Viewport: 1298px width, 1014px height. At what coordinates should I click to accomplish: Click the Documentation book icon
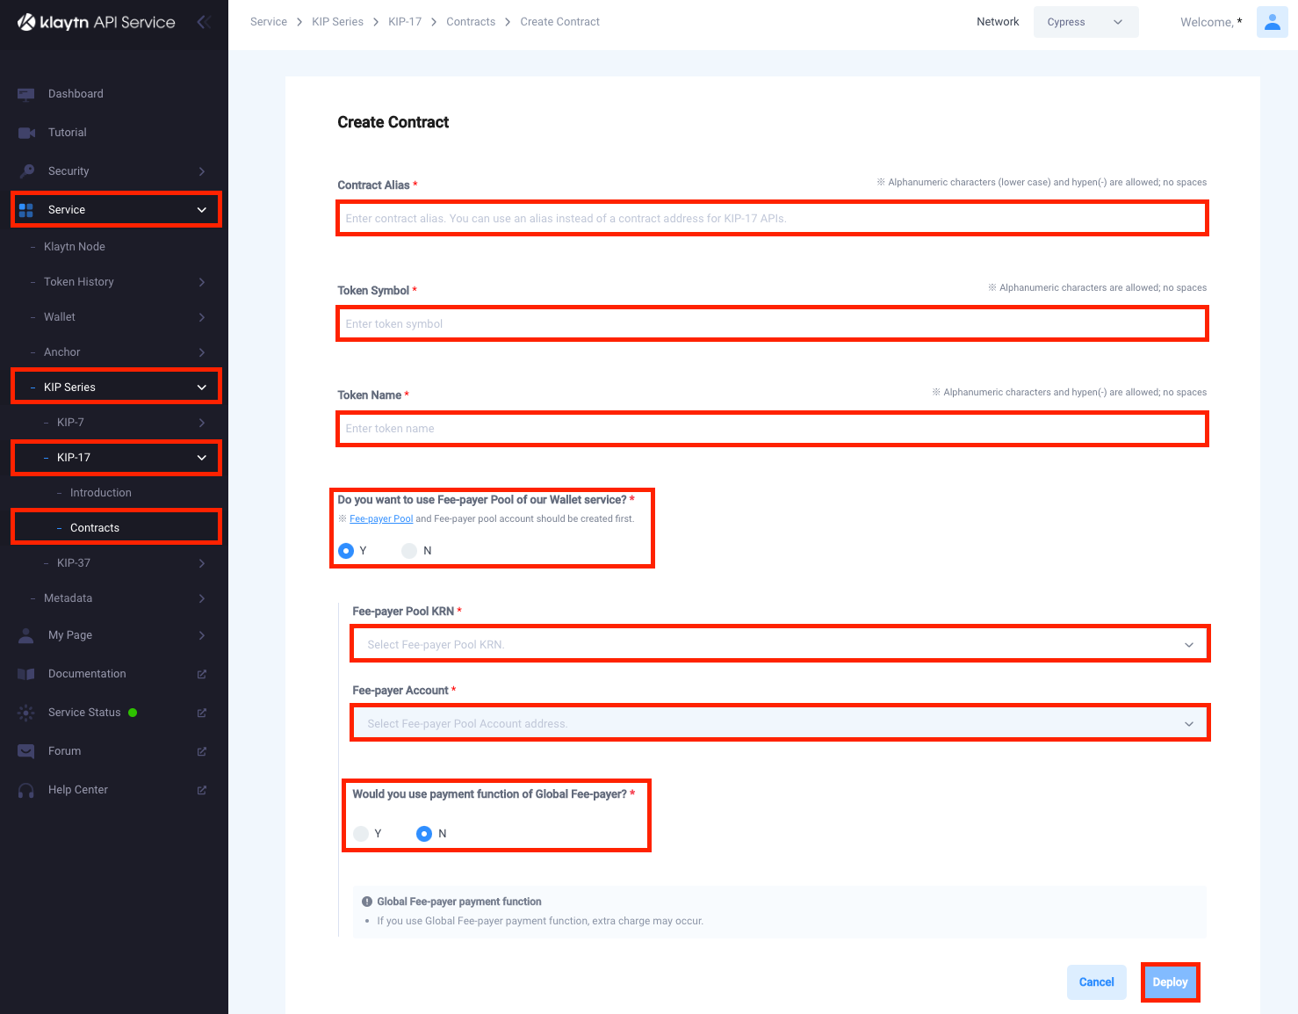click(26, 674)
